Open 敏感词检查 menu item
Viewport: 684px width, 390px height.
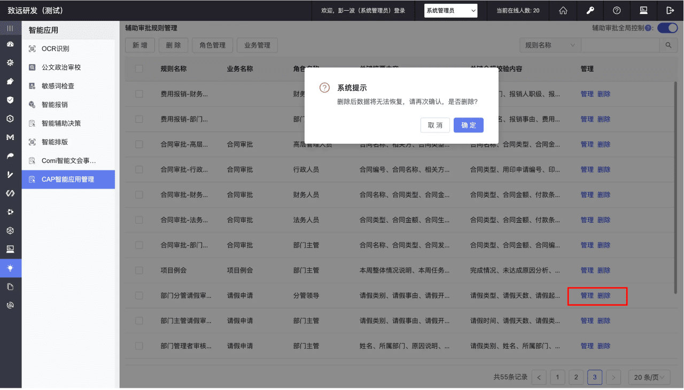coord(68,86)
